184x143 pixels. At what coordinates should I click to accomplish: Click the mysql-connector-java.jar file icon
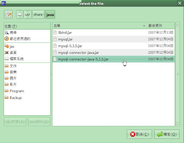[x=55, y=52]
